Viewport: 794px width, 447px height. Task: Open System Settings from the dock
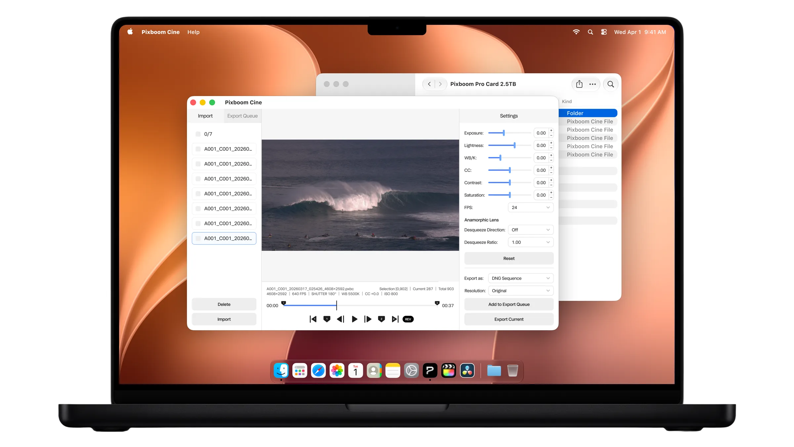[412, 371]
